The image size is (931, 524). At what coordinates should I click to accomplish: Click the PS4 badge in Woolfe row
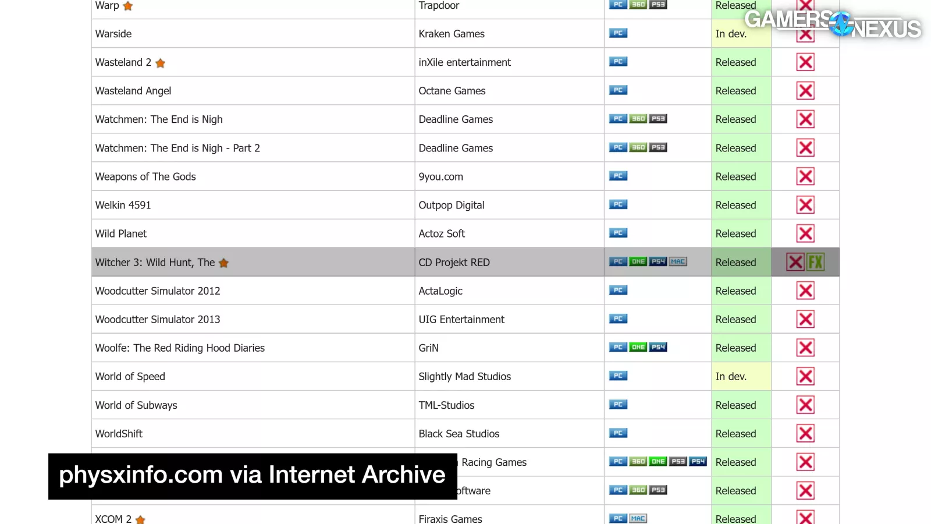(x=658, y=347)
